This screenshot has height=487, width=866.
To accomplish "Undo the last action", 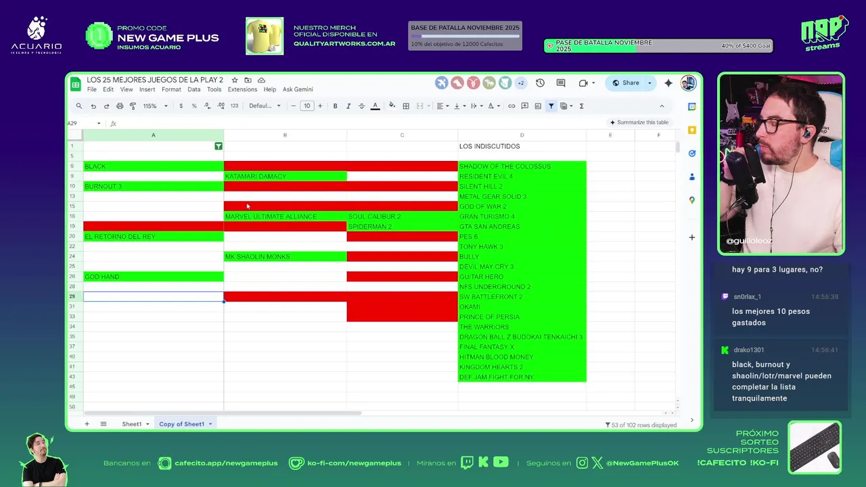I will coord(93,106).
